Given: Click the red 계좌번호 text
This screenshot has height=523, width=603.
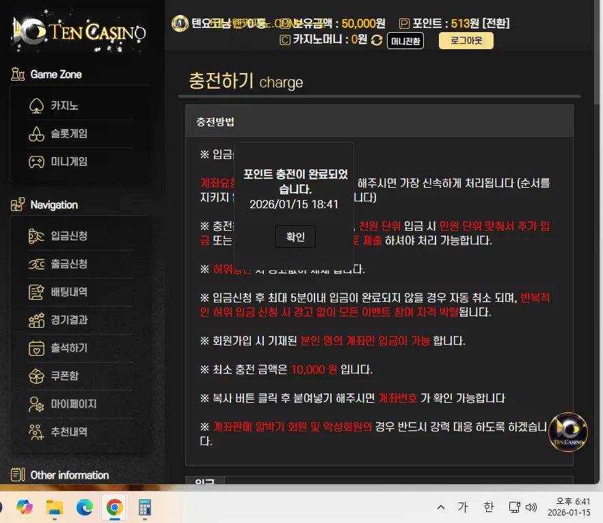Looking at the screenshot, I should click(x=398, y=398).
